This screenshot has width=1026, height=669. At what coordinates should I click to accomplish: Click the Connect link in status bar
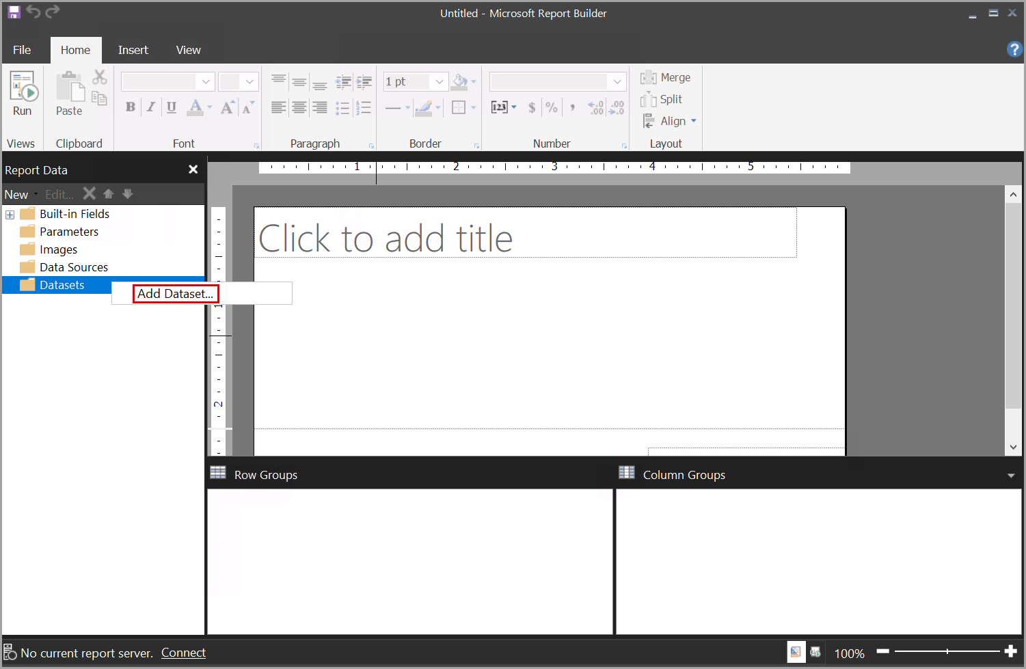tap(183, 653)
